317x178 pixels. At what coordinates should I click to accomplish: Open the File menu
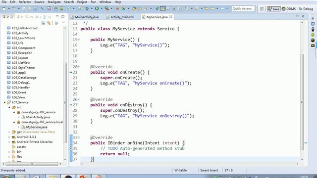[4, 2]
